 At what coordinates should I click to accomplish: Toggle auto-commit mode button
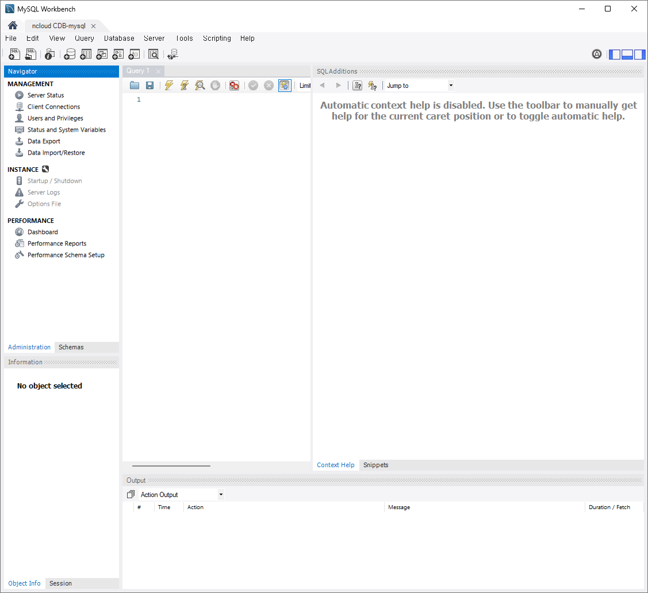pos(285,86)
